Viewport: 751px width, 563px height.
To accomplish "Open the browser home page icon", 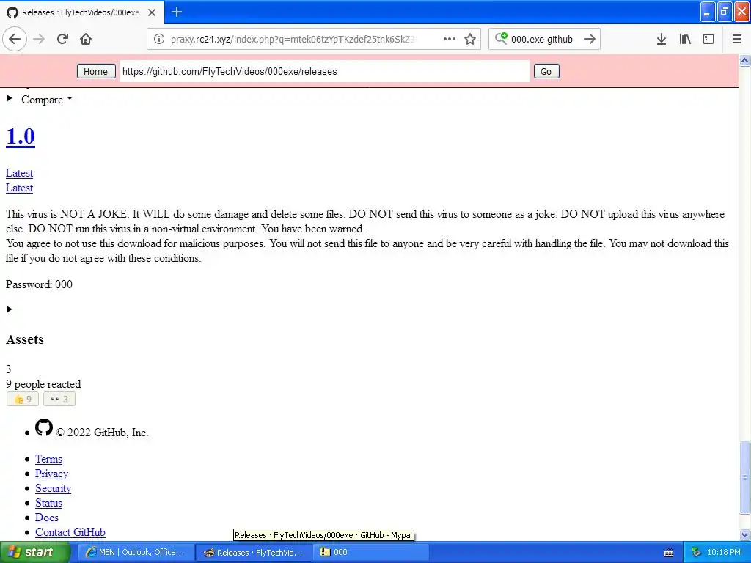I will 86,40.
